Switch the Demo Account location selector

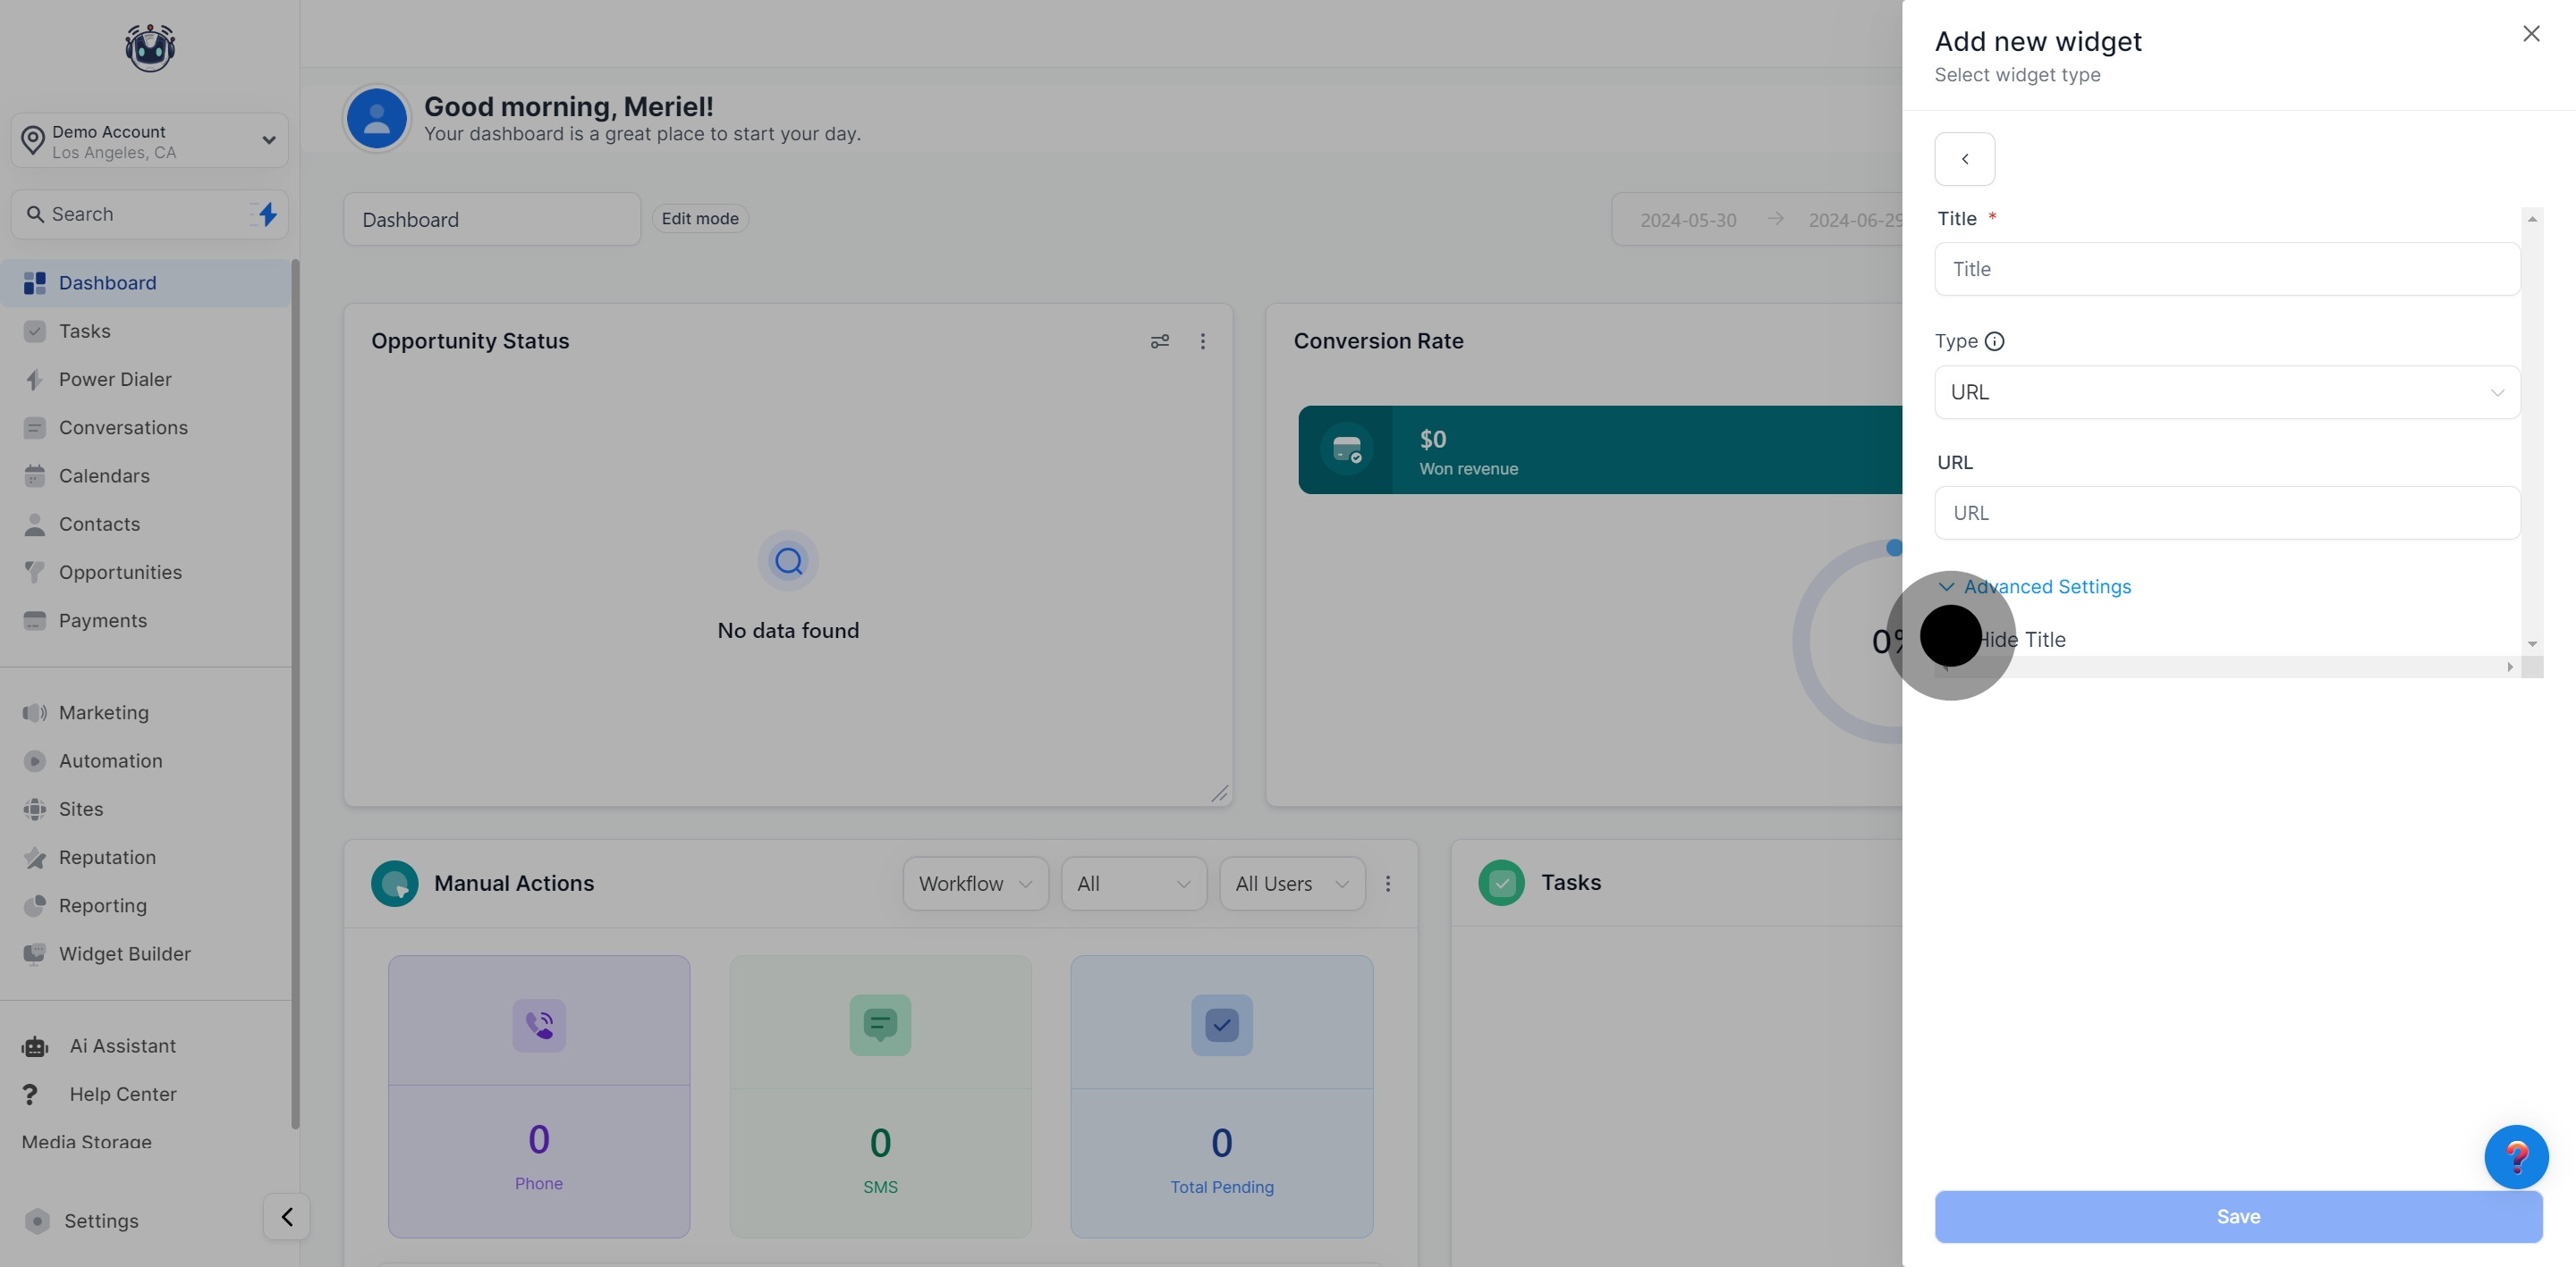(x=149, y=141)
